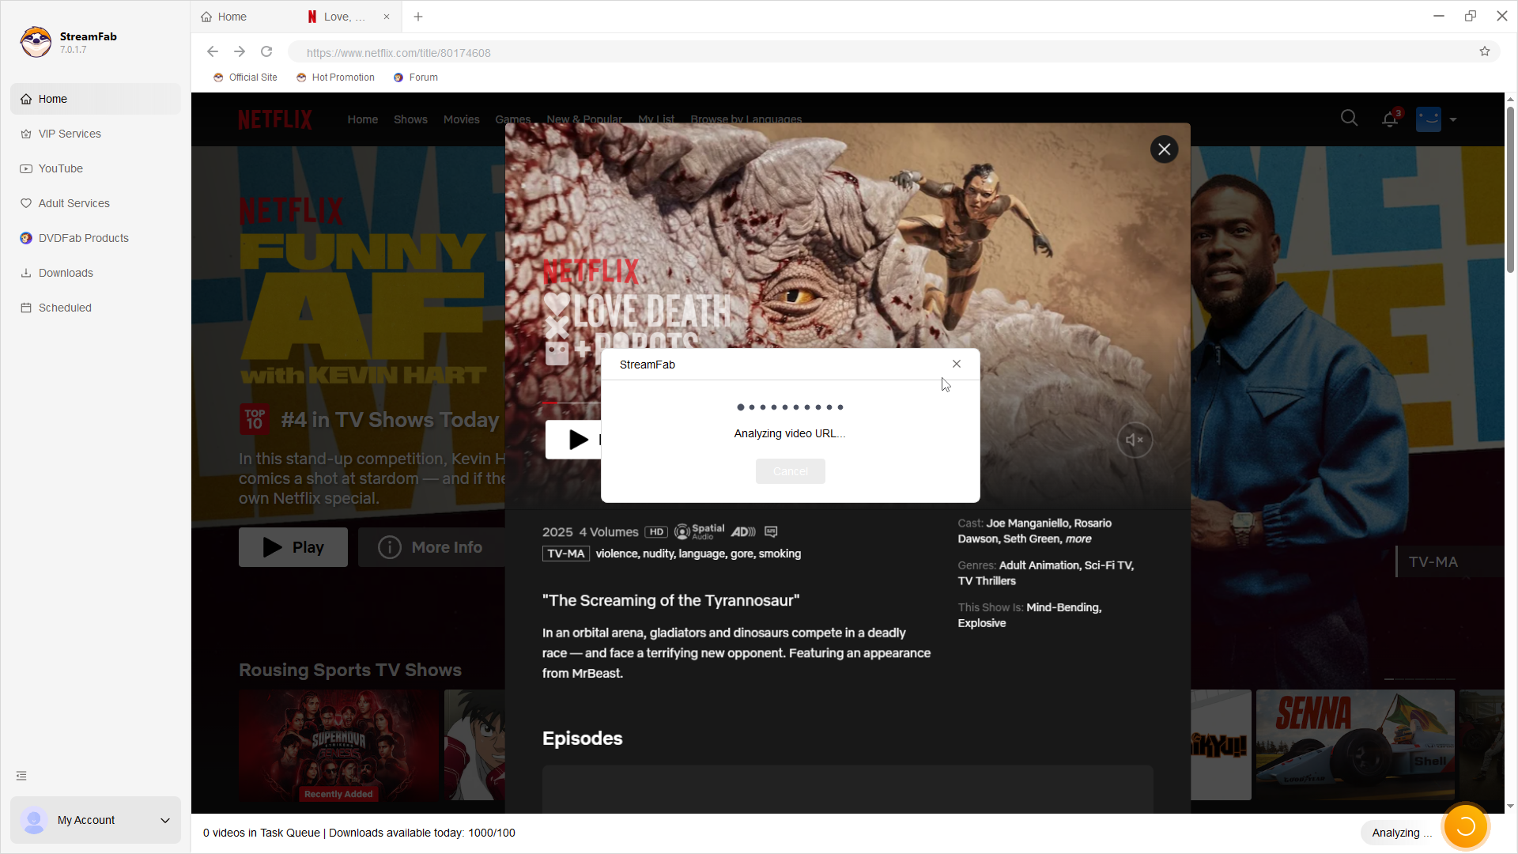Open Netflix Movies nav link
The width and height of the screenshot is (1518, 854).
coord(462,119)
